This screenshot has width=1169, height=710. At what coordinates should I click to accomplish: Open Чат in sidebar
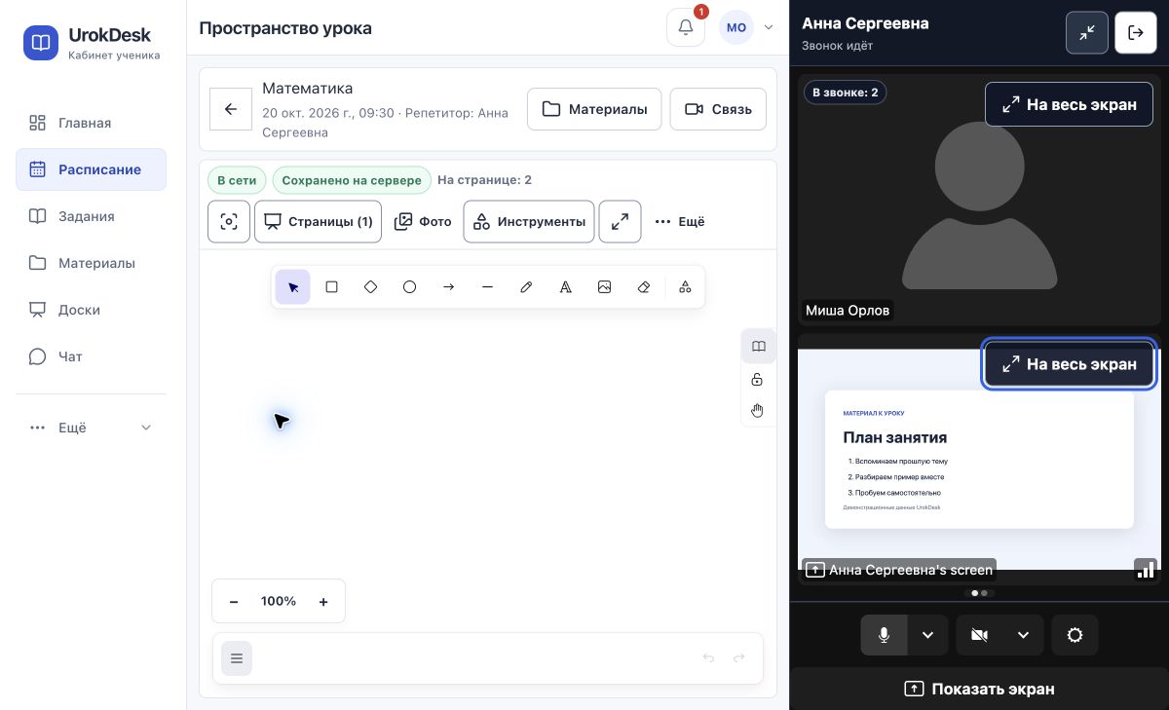click(91, 356)
